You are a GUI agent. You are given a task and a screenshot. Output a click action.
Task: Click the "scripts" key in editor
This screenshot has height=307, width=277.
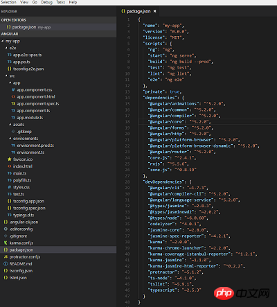[154, 44]
